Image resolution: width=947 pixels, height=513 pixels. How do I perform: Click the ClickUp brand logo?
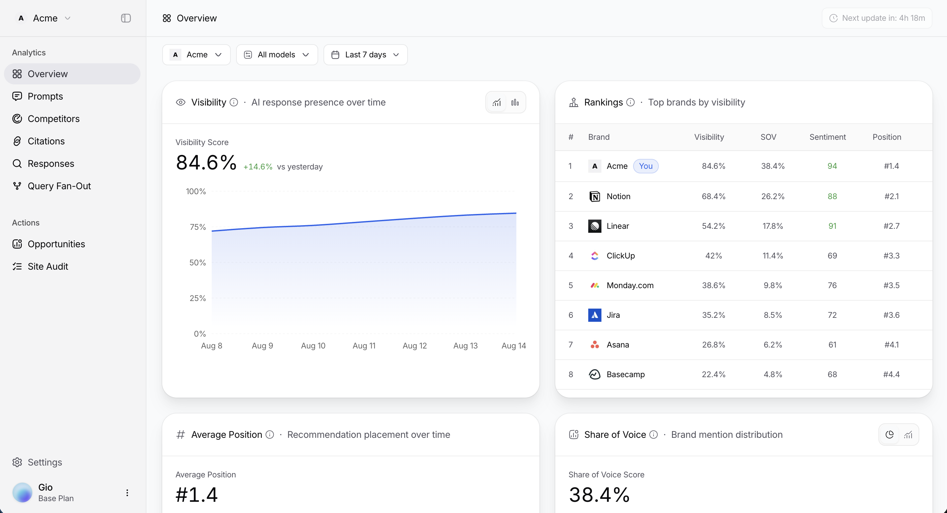point(595,256)
